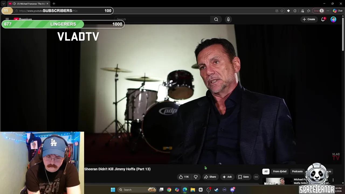Like the video with 11K likes
The width and height of the screenshot is (345, 194).
pos(184,177)
